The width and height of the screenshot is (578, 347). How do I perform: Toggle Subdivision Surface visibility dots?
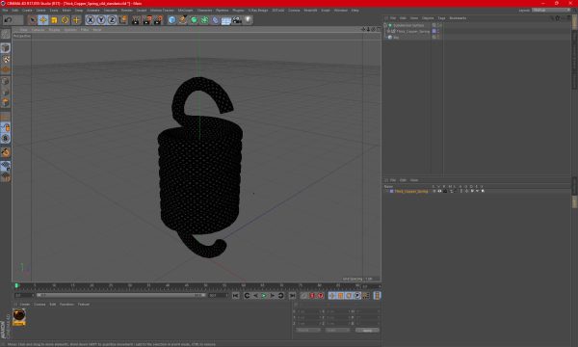point(438,25)
